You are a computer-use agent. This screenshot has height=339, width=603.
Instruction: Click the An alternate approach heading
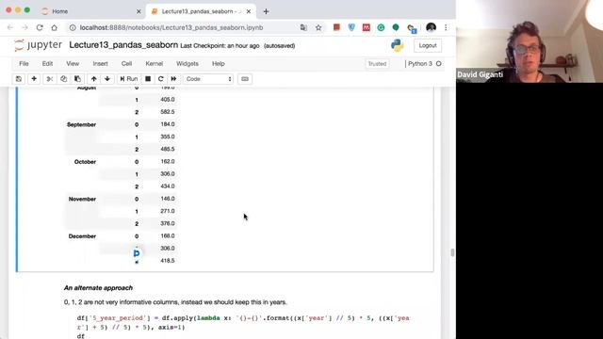98,288
